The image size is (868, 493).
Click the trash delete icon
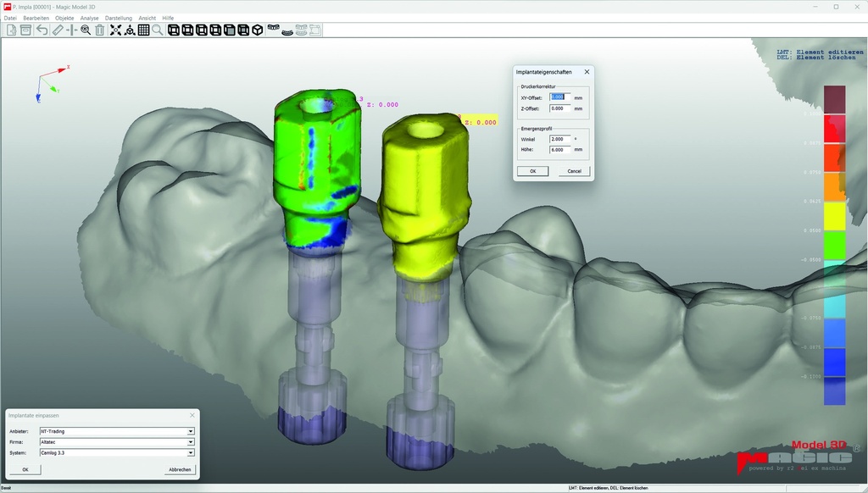(x=100, y=30)
